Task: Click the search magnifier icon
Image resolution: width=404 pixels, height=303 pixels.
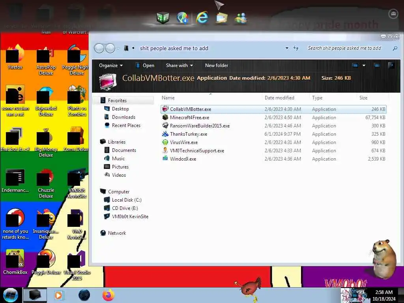Action: (x=395, y=48)
